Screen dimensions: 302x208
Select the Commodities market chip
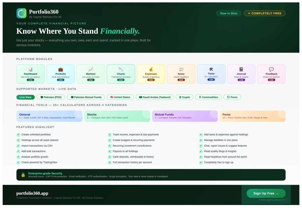(x=208, y=97)
